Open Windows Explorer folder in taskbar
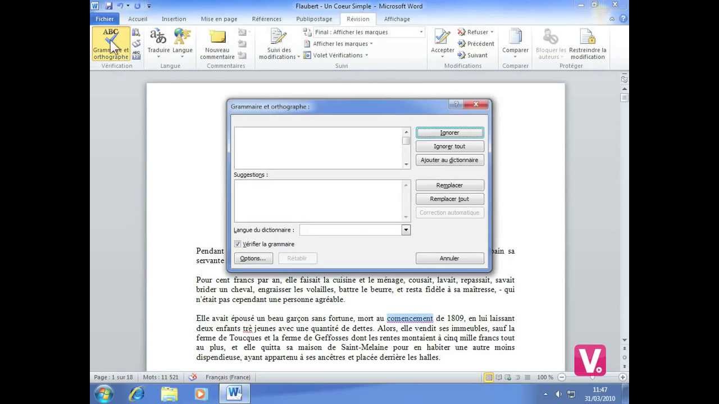 [x=169, y=394]
